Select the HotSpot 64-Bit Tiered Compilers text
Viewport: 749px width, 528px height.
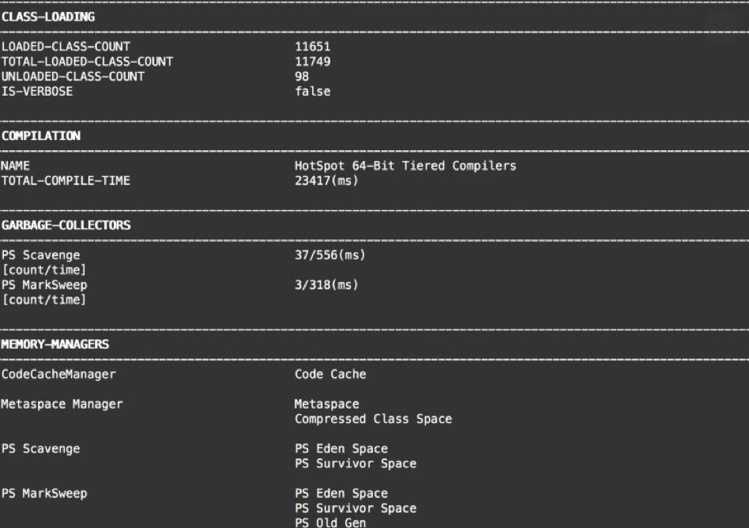point(405,166)
